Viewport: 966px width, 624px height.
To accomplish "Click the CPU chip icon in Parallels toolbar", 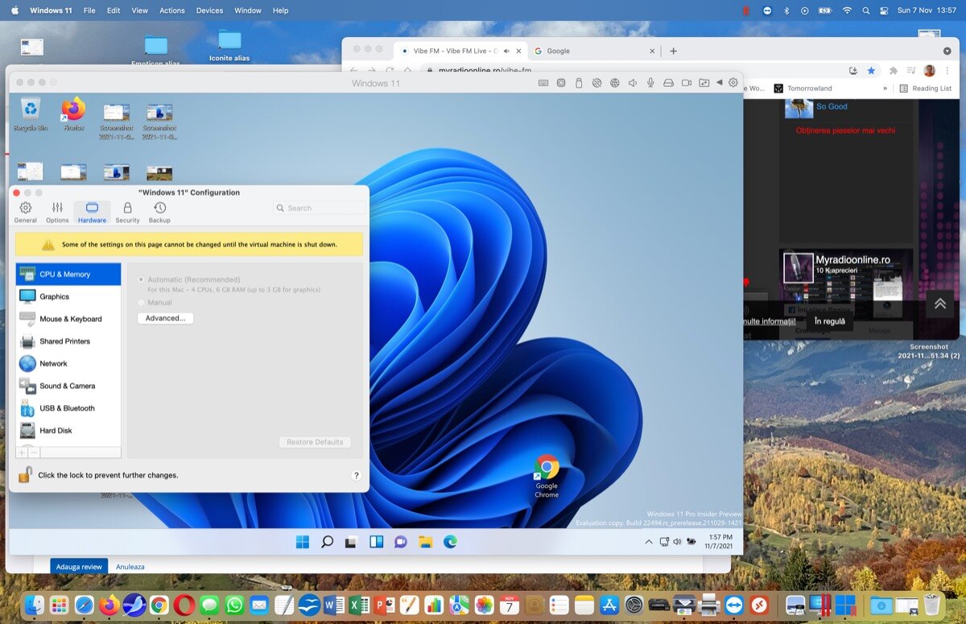I will point(561,83).
